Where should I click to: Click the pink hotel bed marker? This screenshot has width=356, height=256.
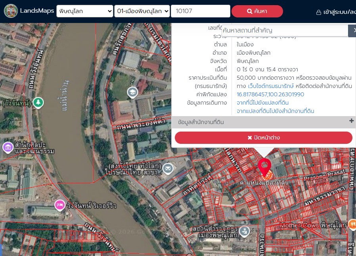click(x=60, y=205)
